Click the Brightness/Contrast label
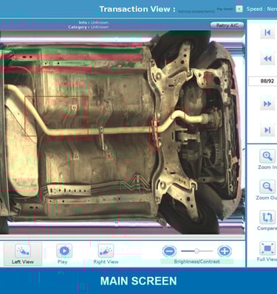277x294 pixels. pyautogui.click(x=196, y=262)
